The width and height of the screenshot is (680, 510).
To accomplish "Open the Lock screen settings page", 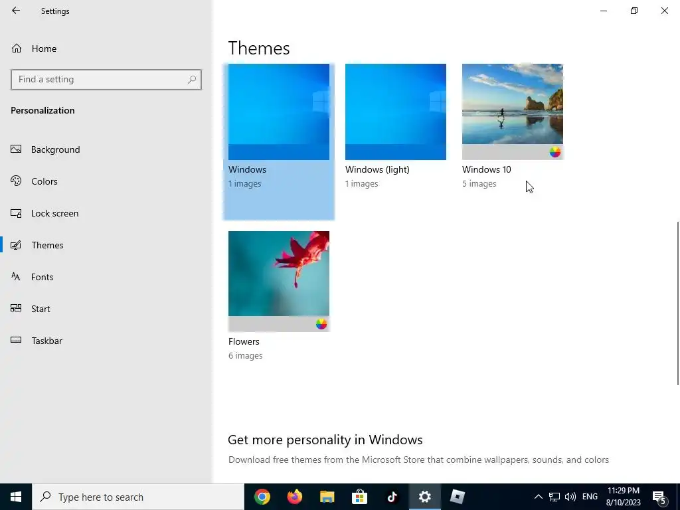I will (x=106, y=213).
